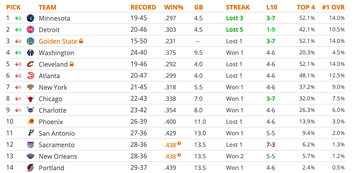This screenshot has height=173, width=357.
Task: Click the Atlanta Hawks team logo
Action: point(30,76)
